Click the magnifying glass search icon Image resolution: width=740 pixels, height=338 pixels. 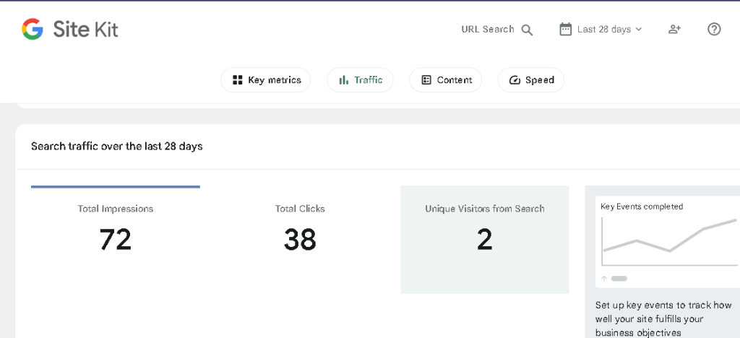[x=527, y=30]
